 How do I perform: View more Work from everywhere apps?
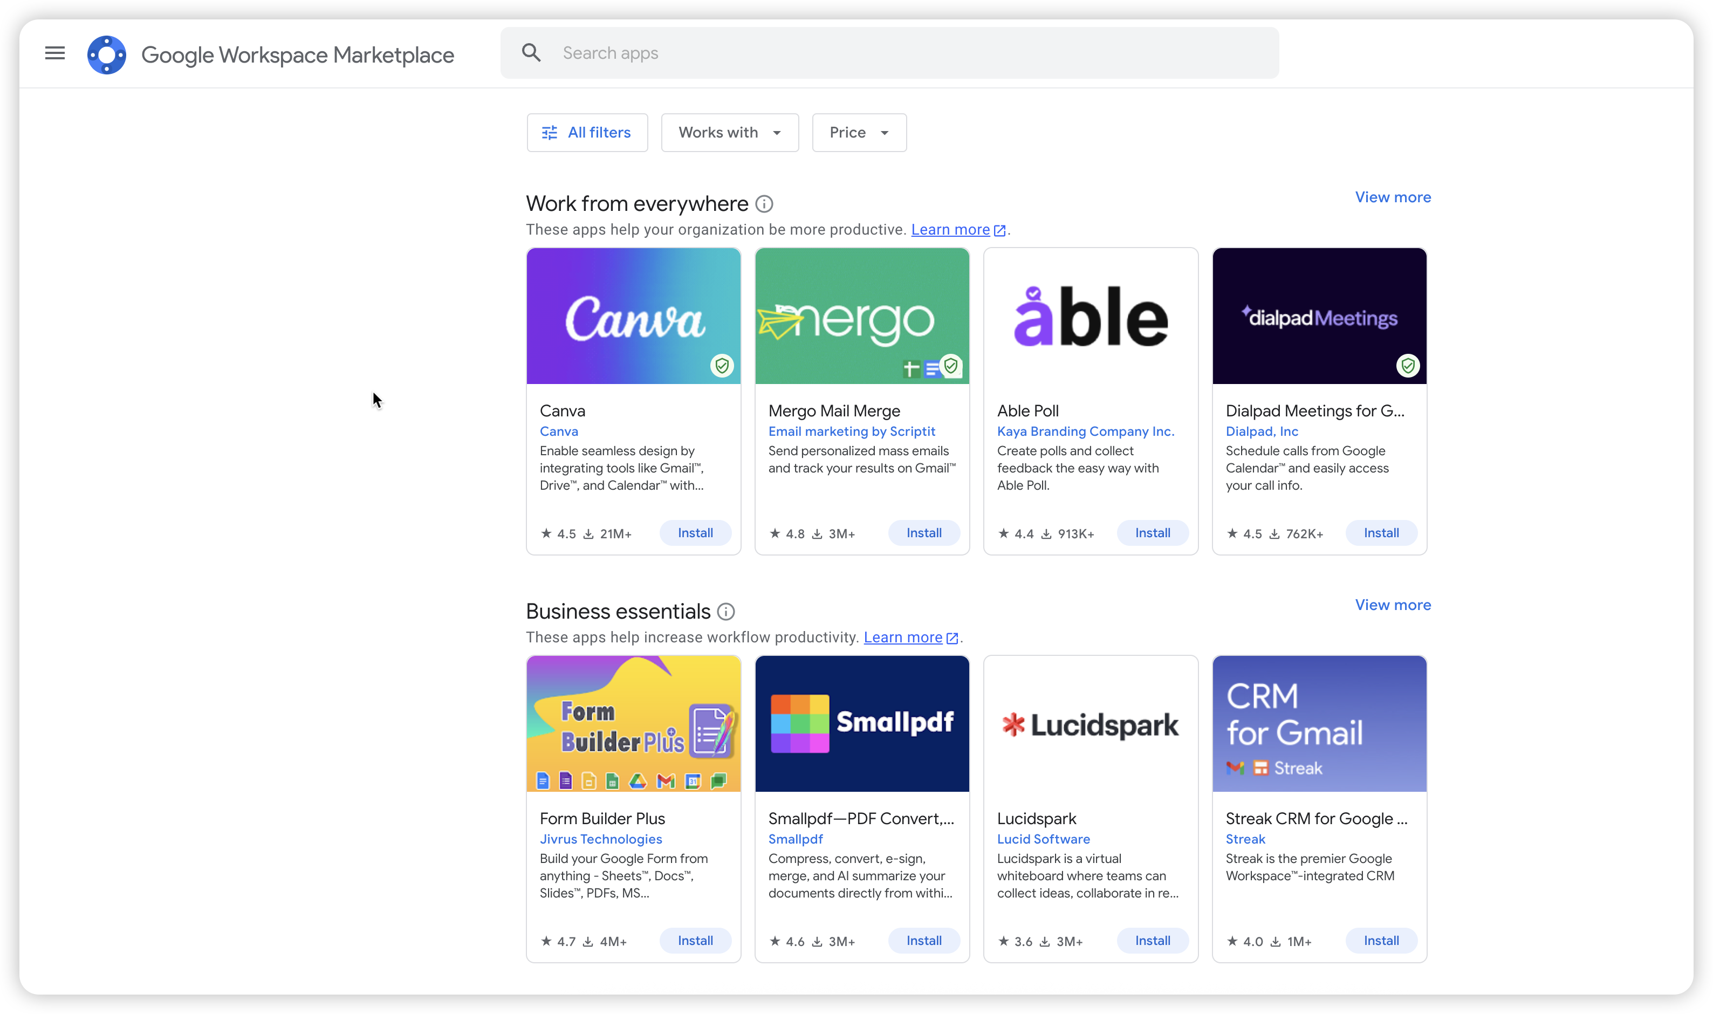pyautogui.click(x=1393, y=197)
